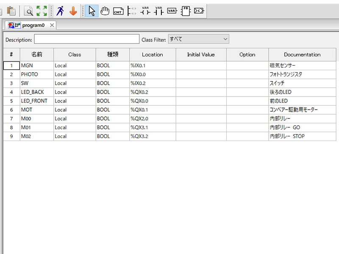Open the search in project magnifier icon
Viewport: 339px width, 254px height.
(x=28, y=11)
